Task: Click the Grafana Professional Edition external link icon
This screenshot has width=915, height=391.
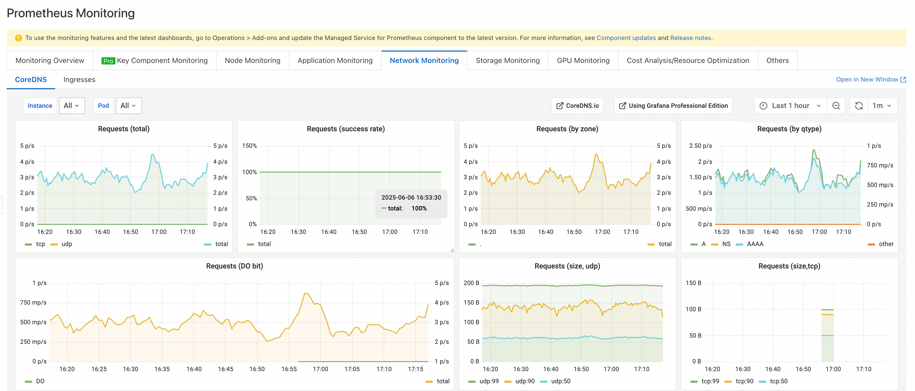Action: (x=622, y=106)
